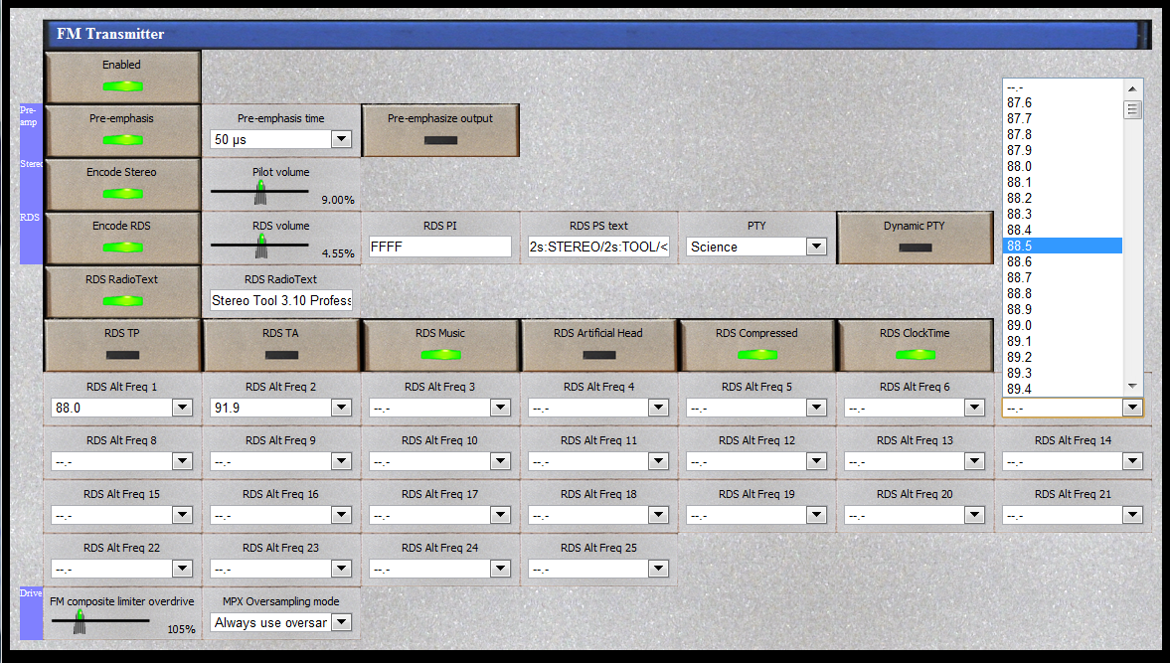Image resolution: width=1170 pixels, height=663 pixels.
Task: Toggle the RDS RadioText button
Action: pos(122,291)
